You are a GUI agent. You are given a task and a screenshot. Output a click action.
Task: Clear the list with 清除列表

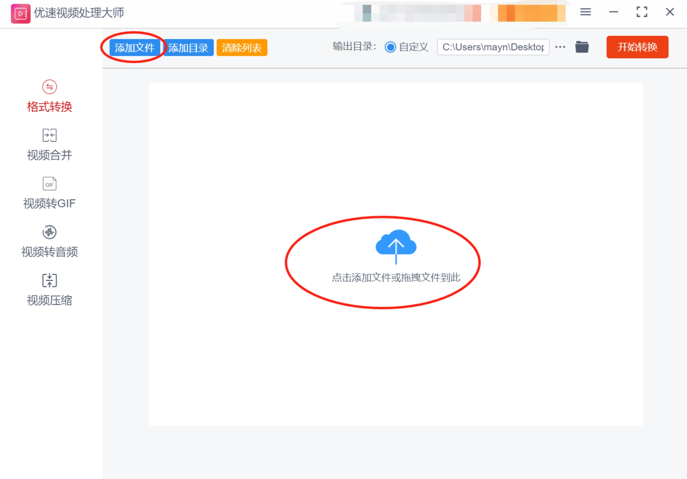coord(242,48)
